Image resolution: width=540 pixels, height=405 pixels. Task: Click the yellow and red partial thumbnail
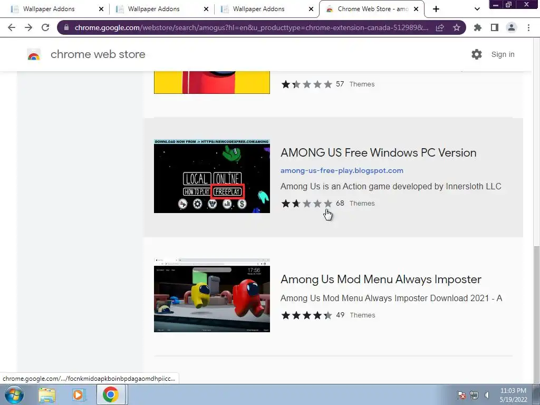tap(212, 82)
